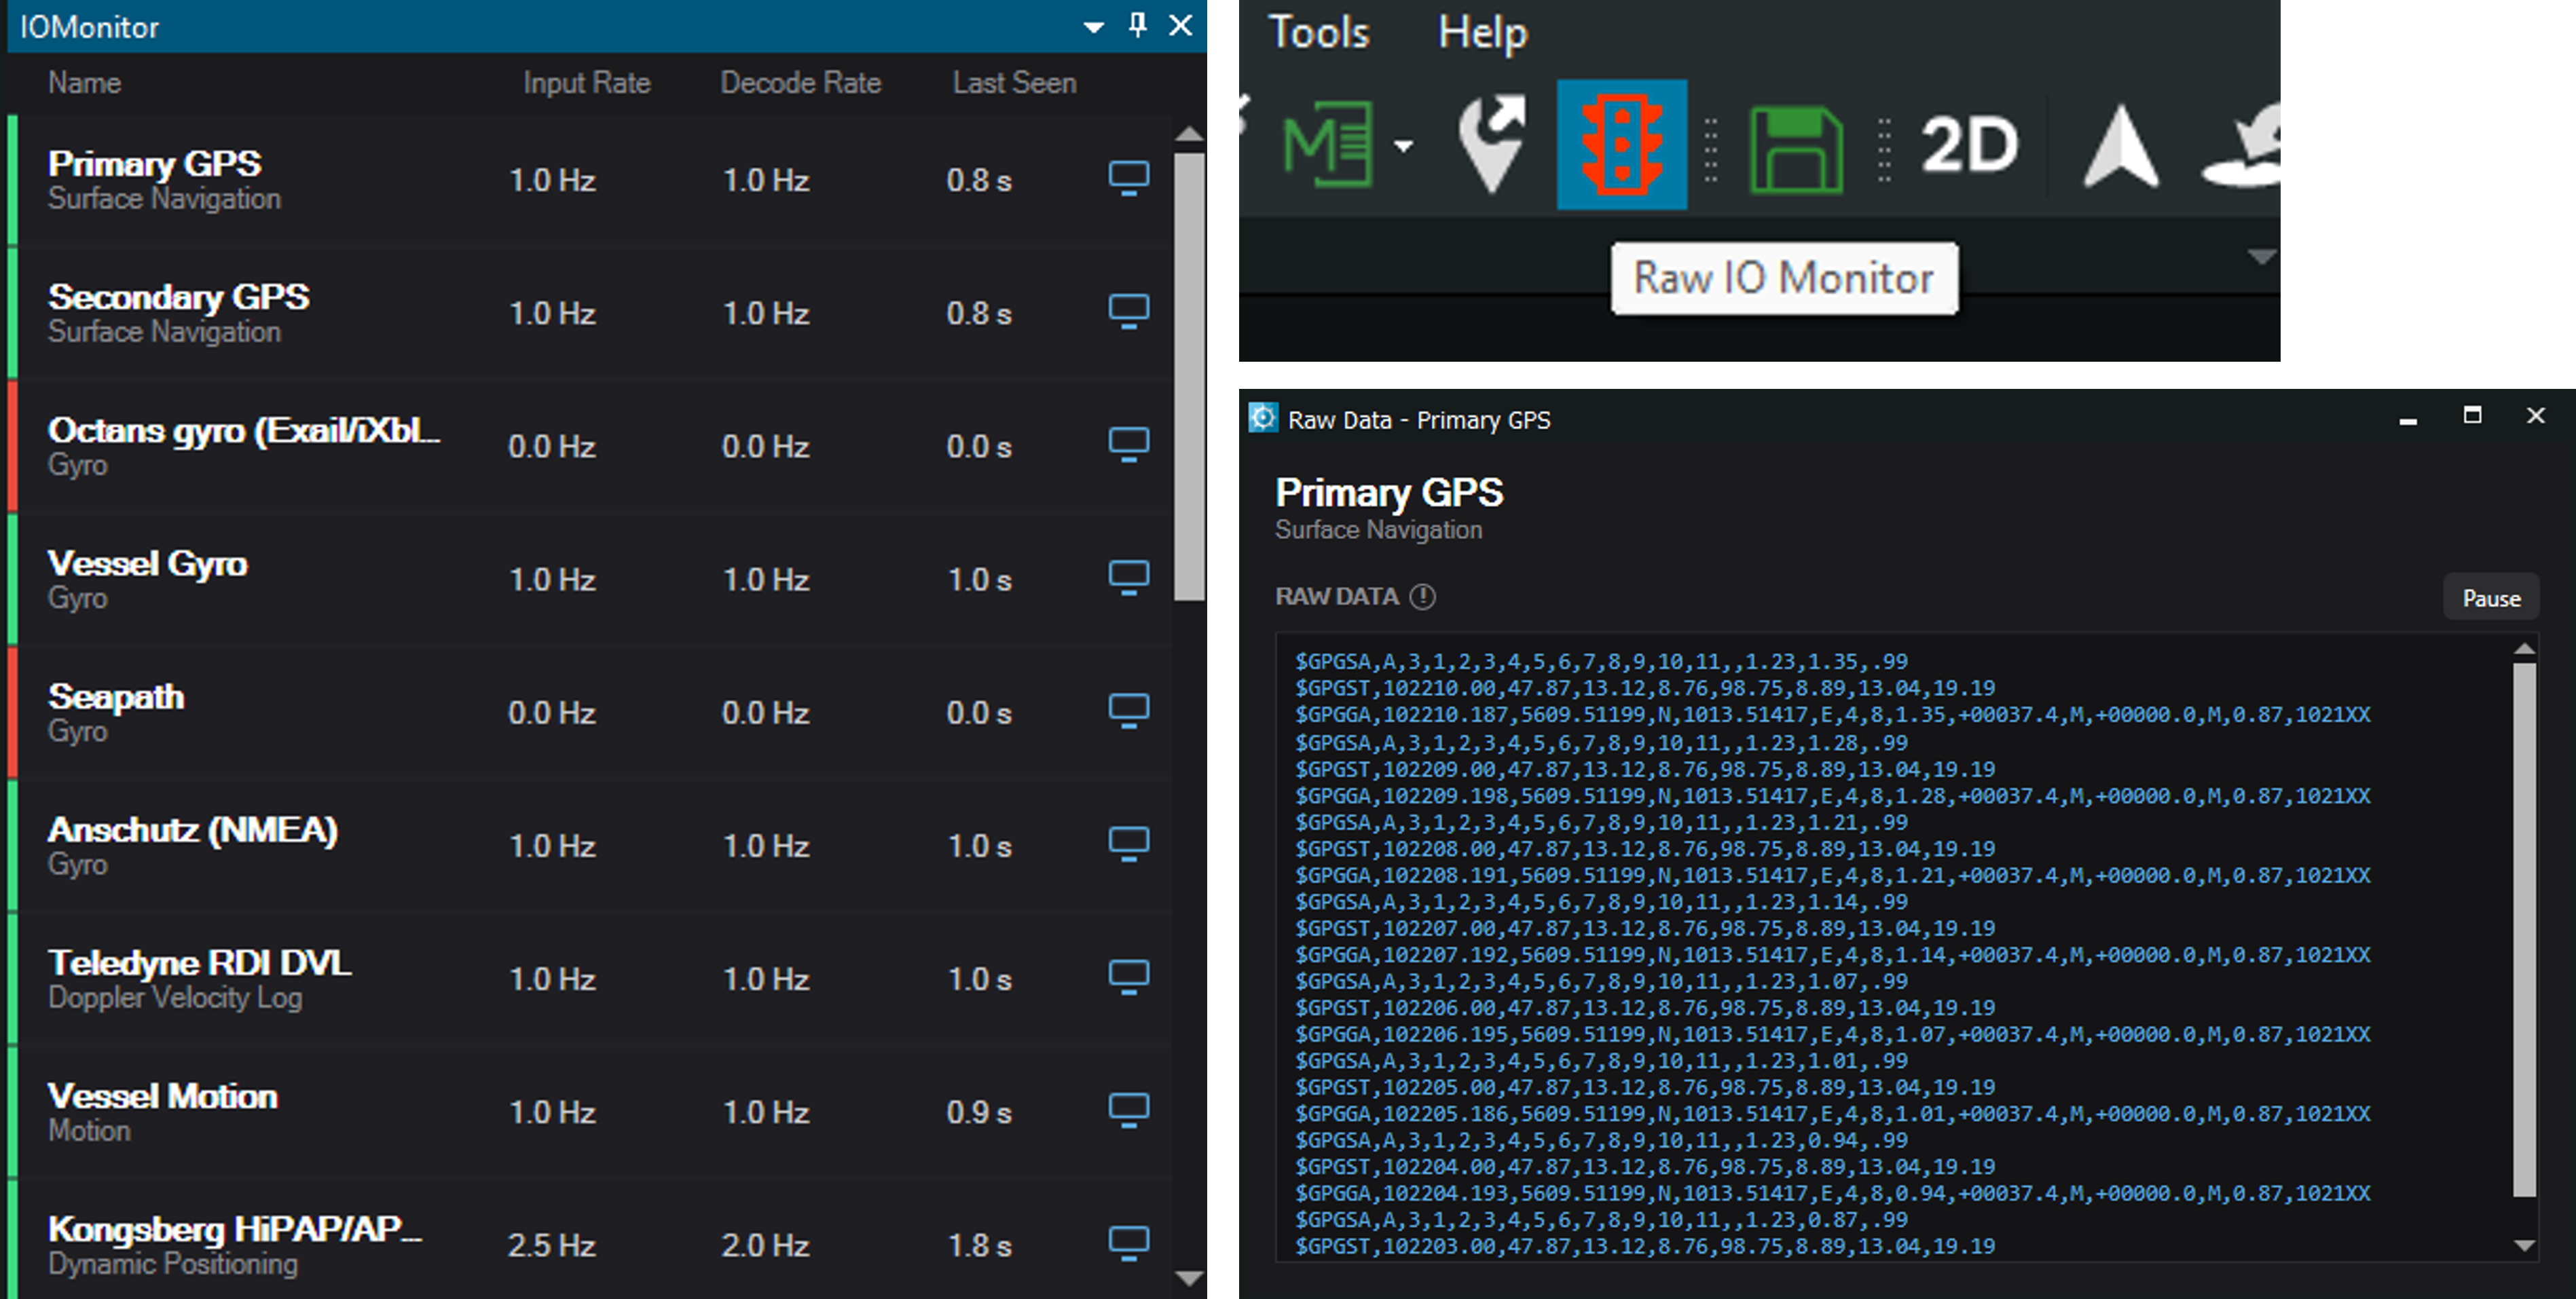
Task: Click the white north arrow navigation icon
Action: point(2120,148)
